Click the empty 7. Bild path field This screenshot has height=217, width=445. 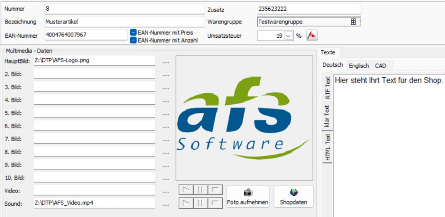(x=94, y=138)
